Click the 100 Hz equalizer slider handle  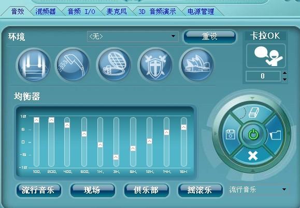pos(37,120)
